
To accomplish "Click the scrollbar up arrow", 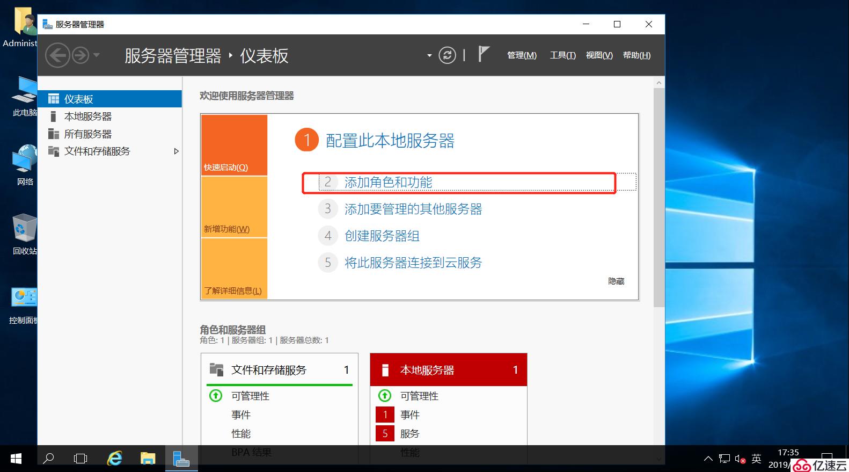I will click(659, 83).
